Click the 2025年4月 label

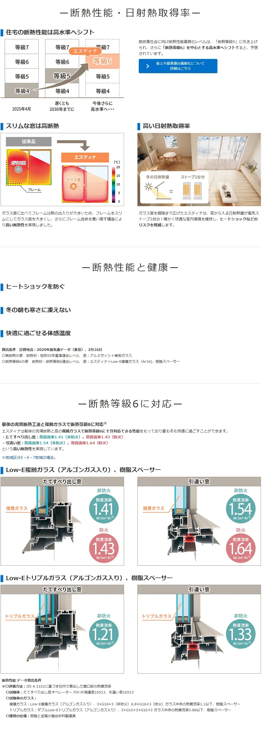21,109
